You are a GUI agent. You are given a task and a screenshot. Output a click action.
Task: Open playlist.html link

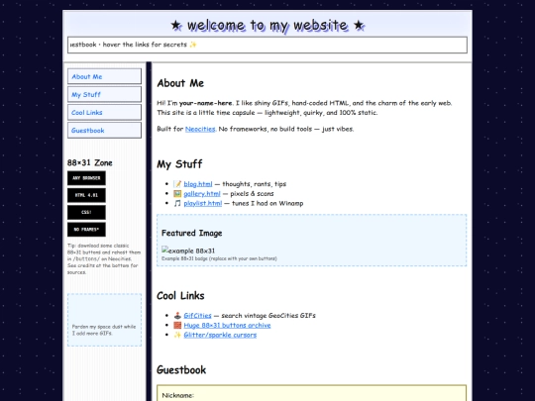203,203
